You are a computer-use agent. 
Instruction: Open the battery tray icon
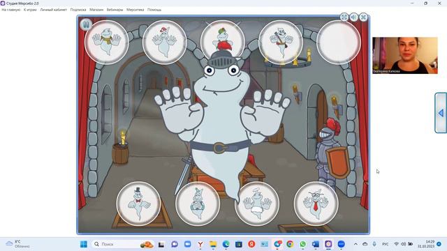(411, 244)
